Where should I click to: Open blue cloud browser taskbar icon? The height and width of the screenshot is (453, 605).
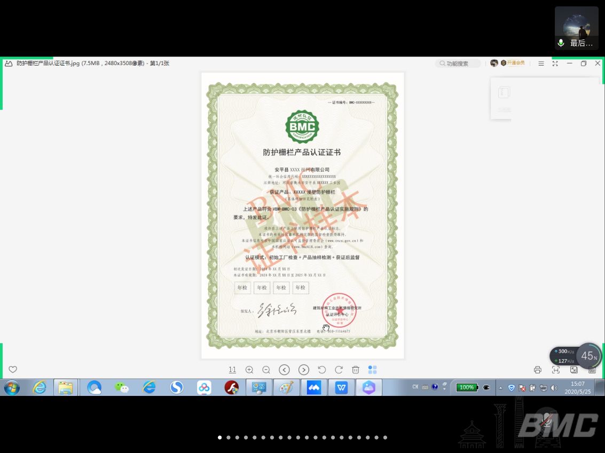coord(94,387)
